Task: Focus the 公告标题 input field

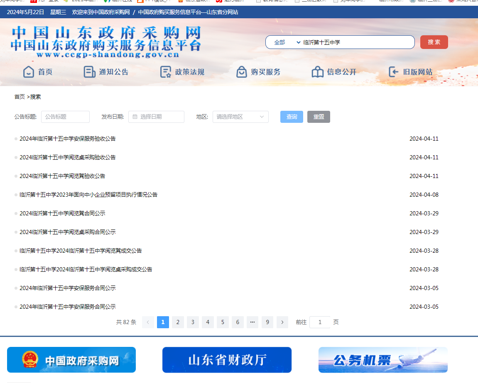Action: 65,117
